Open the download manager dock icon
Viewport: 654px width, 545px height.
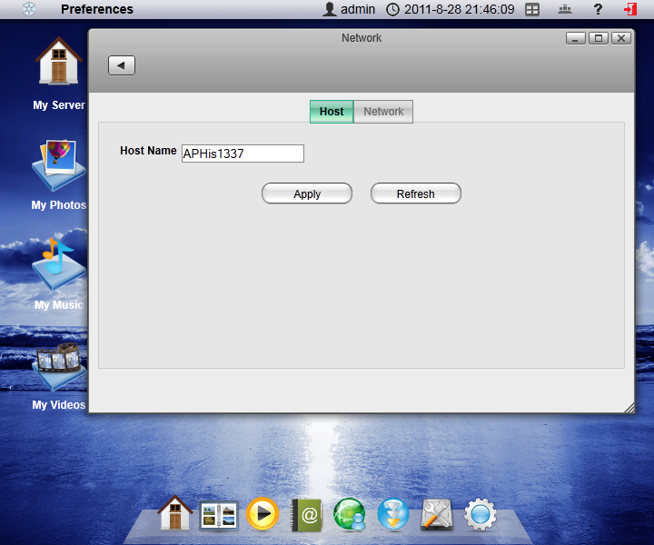click(x=393, y=515)
